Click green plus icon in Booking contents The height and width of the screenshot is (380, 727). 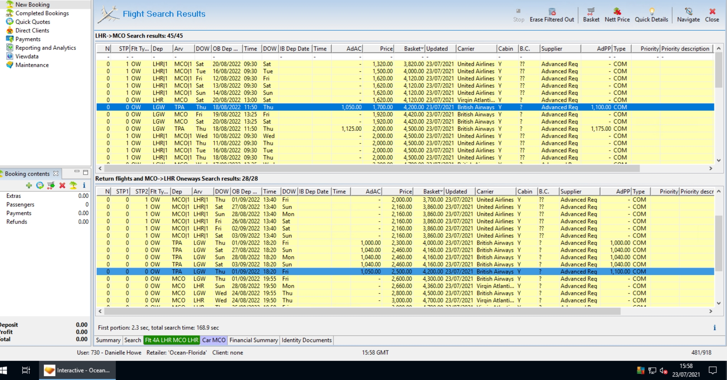29,186
